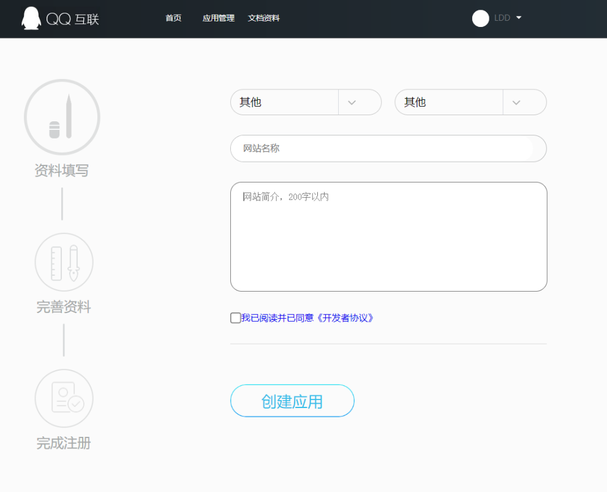Screen dimensions: 607x492
Task: Expand the first 其他 category dropdown arrow
Action: point(352,102)
